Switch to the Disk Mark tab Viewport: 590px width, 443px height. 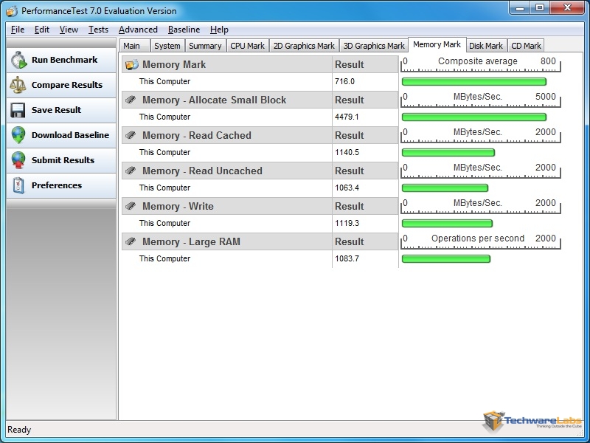click(485, 46)
